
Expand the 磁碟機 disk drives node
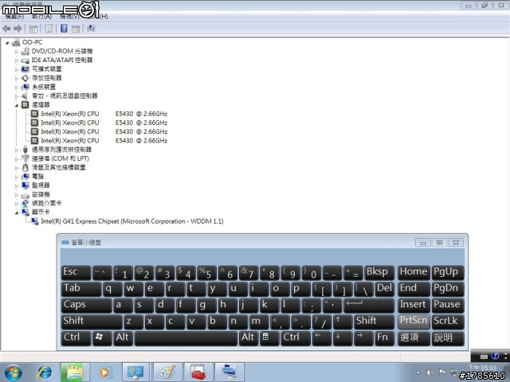tap(16, 195)
